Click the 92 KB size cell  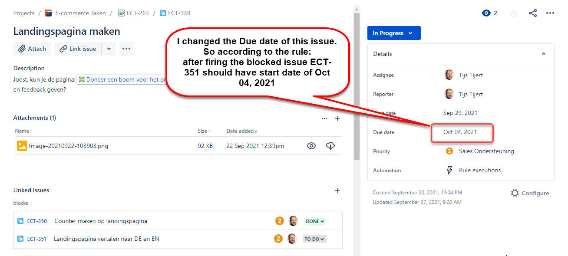pos(205,146)
